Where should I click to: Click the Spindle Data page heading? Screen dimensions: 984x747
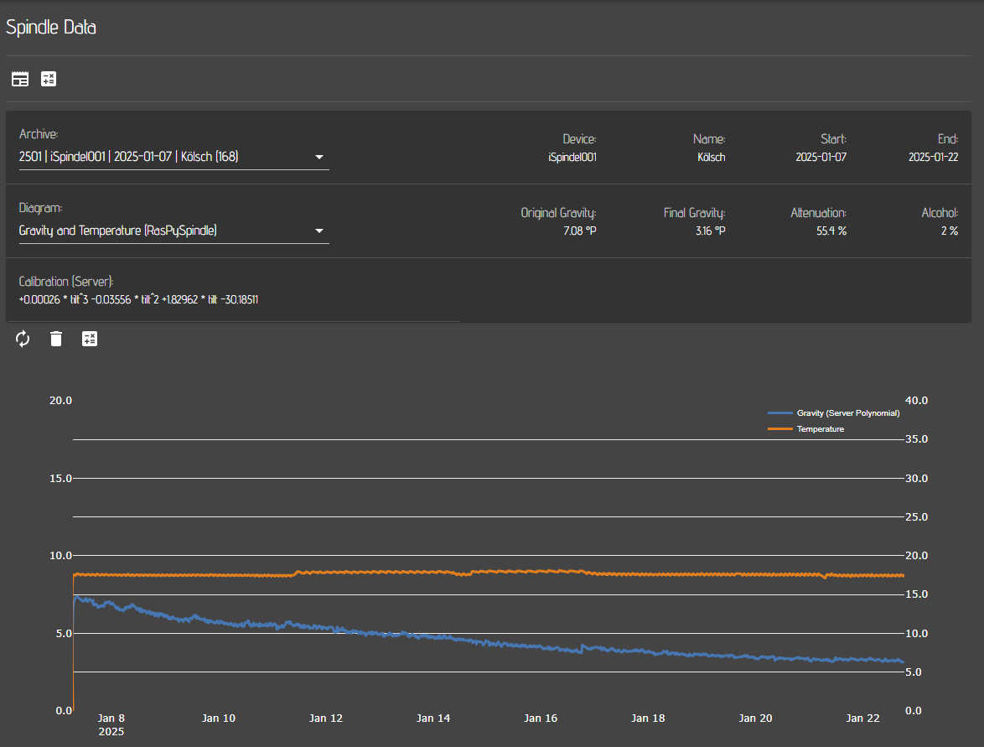(51, 27)
